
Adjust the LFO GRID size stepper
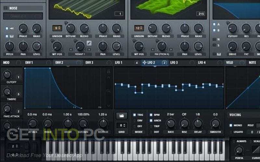[x=122, y=125]
